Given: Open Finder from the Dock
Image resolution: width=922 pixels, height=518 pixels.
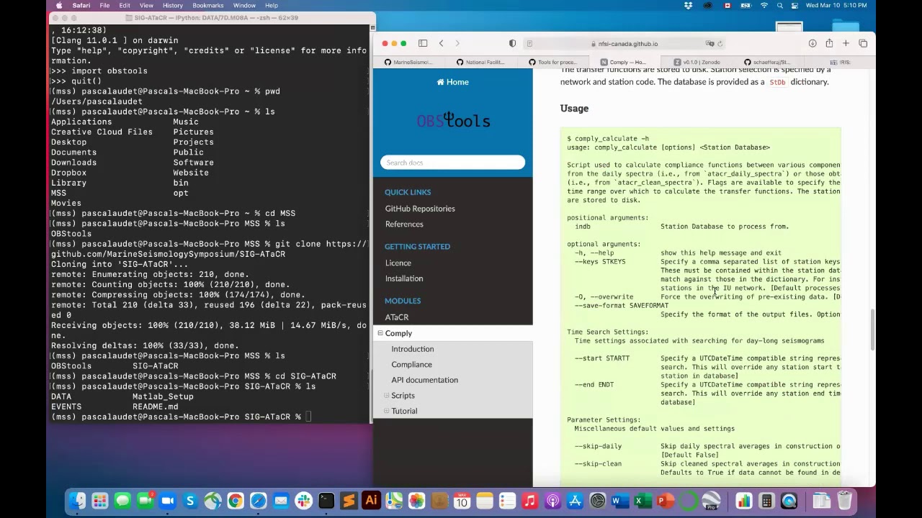Looking at the screenshot, I should pos(77,501).
